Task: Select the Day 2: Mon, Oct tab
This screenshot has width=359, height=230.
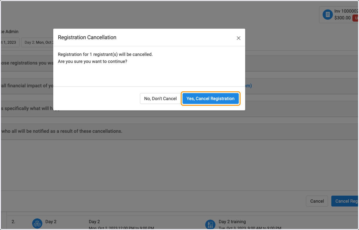Action: pyautogui.click(x=37, y=42)
